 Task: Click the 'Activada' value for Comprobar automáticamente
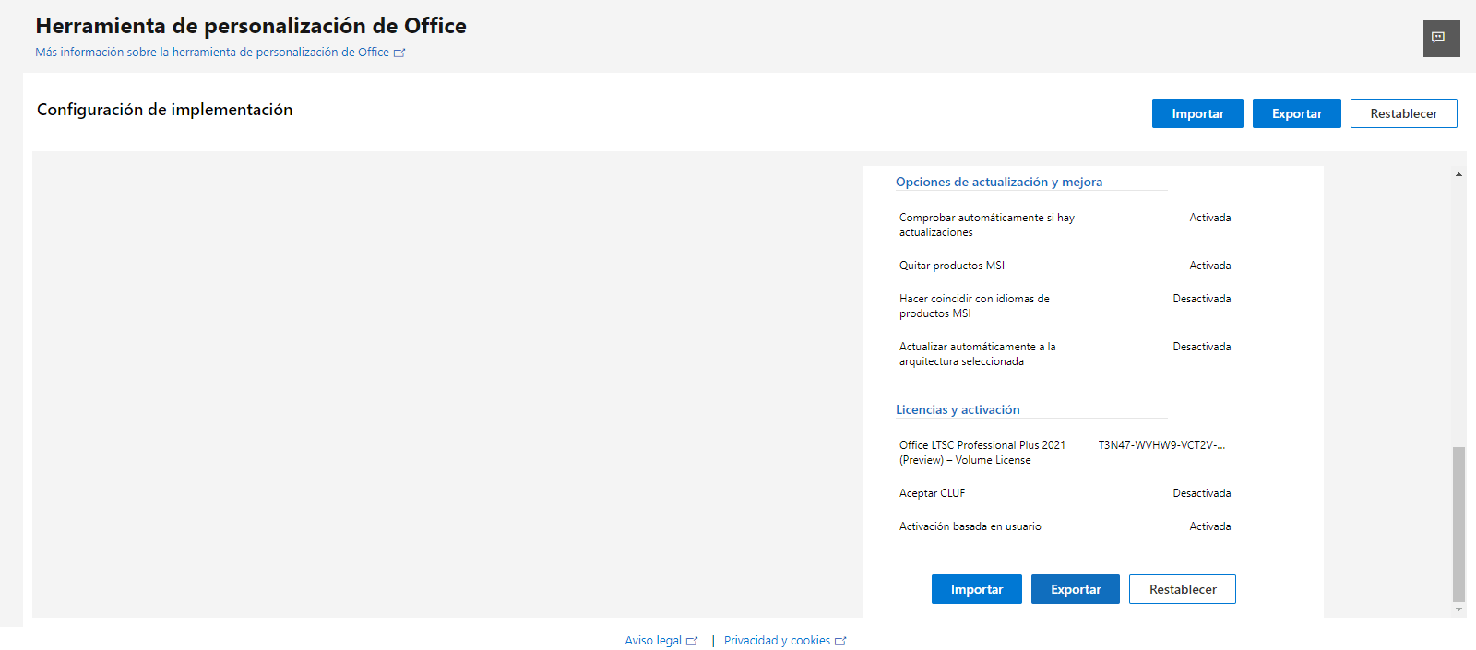click(1210, 218)
